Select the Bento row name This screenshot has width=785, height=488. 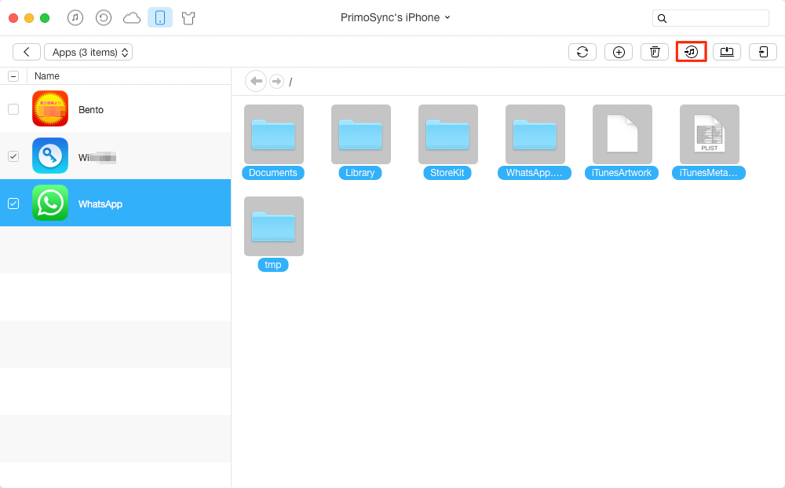pos(91,110)
